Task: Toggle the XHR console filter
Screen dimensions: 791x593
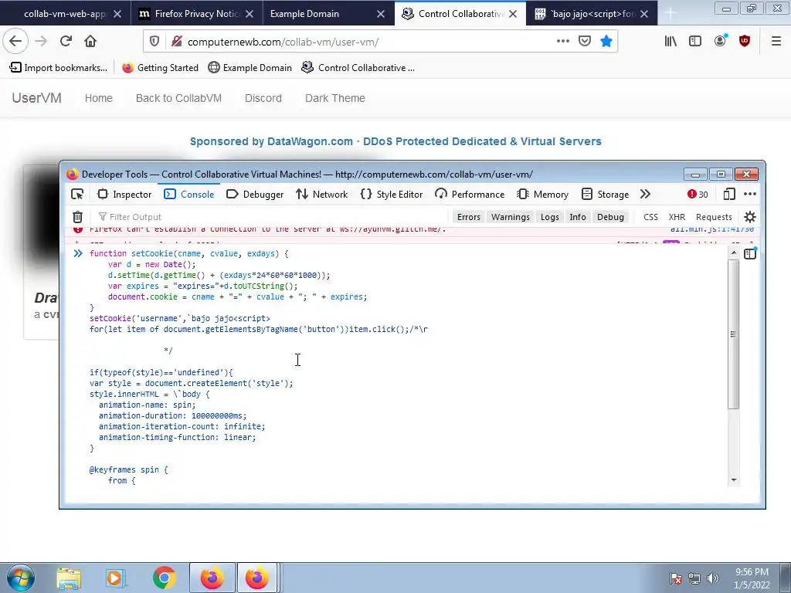Action: [677, 217]
